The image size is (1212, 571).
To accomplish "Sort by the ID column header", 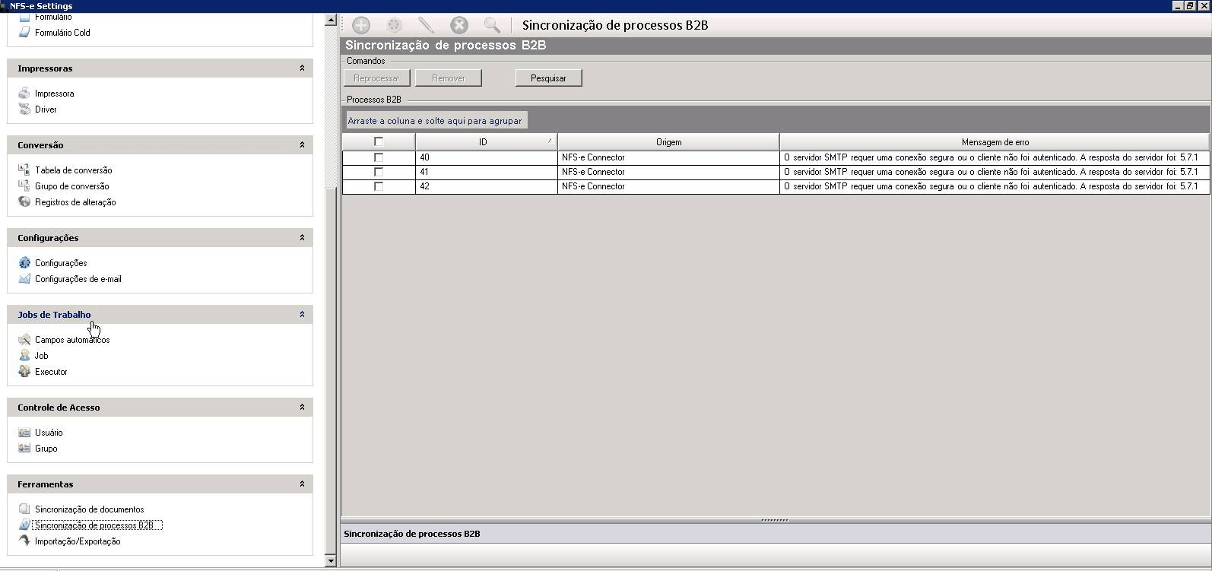I will click(486, 142).
